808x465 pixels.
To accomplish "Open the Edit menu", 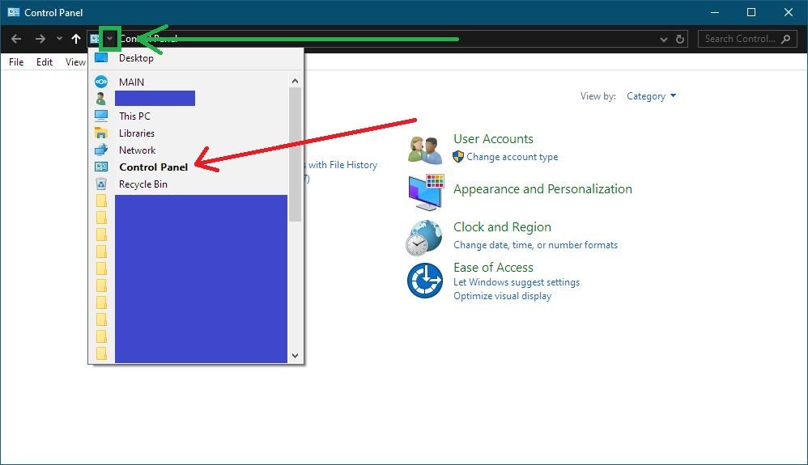I will [45, 61].
